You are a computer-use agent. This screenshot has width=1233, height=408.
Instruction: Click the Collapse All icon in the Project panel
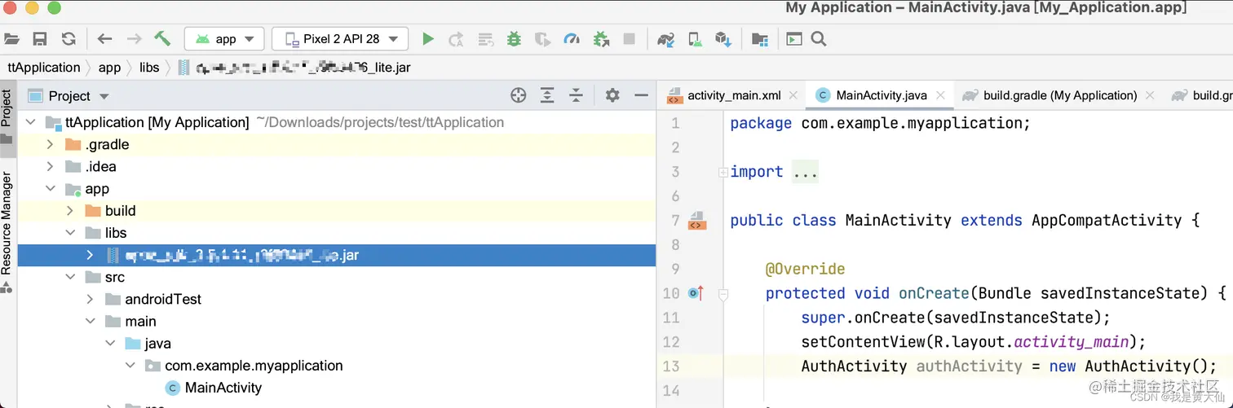(x=577, y=96)
